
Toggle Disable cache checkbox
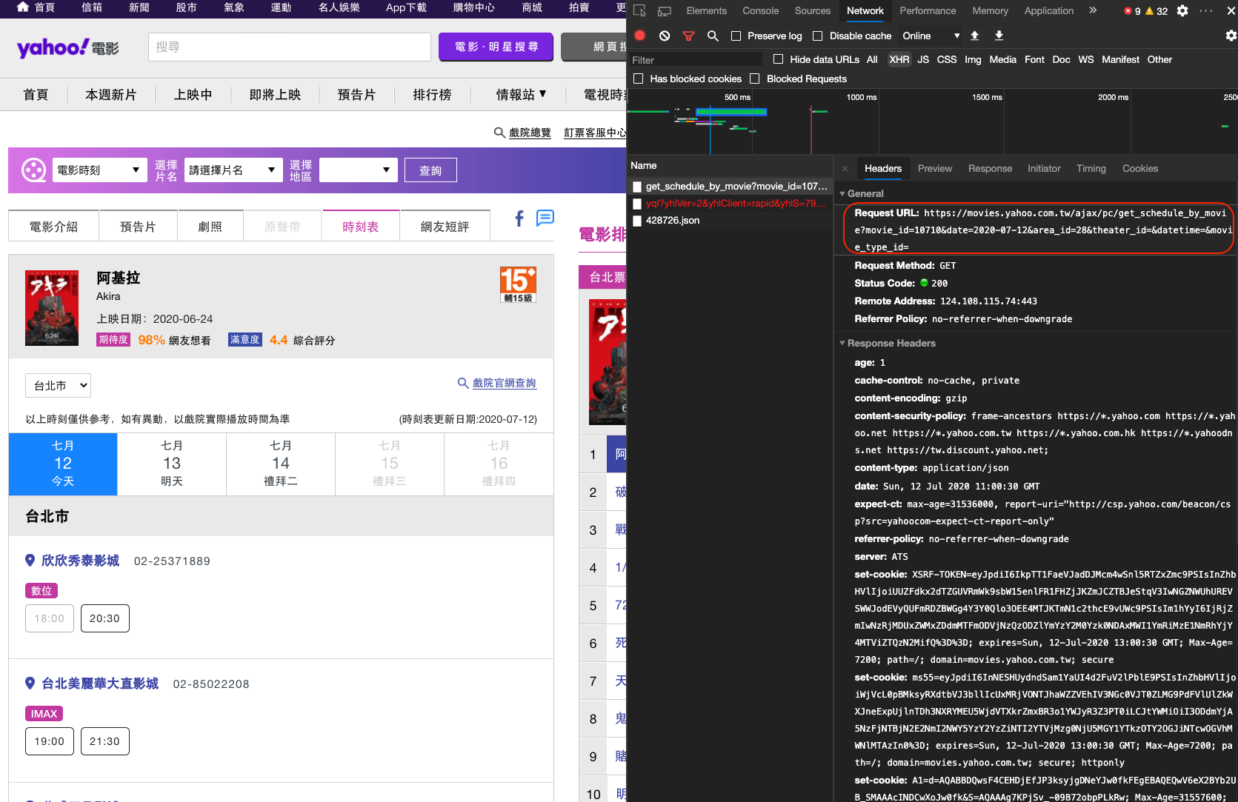point(818,36)
